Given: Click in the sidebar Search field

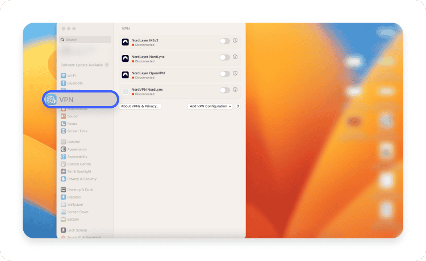Looking at the screenshot, I should point(85,39).
